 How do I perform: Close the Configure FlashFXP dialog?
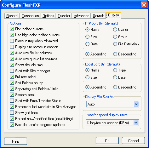click(144, 5)
